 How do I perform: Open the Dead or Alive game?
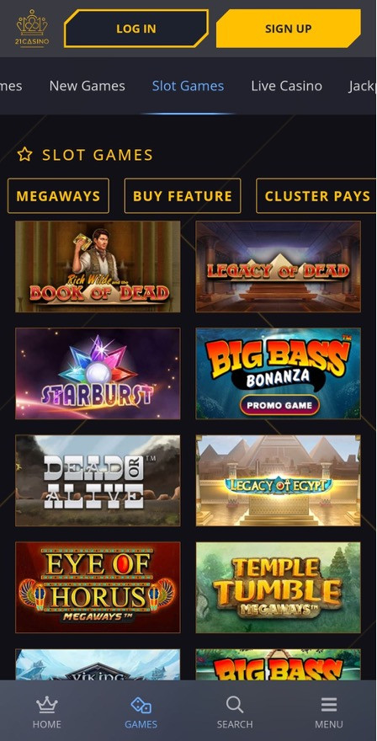[98, 480]
